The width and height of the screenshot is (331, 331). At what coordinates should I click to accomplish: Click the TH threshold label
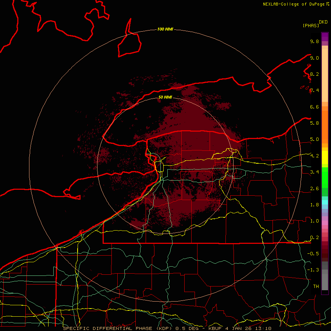(x=316, y=286)
